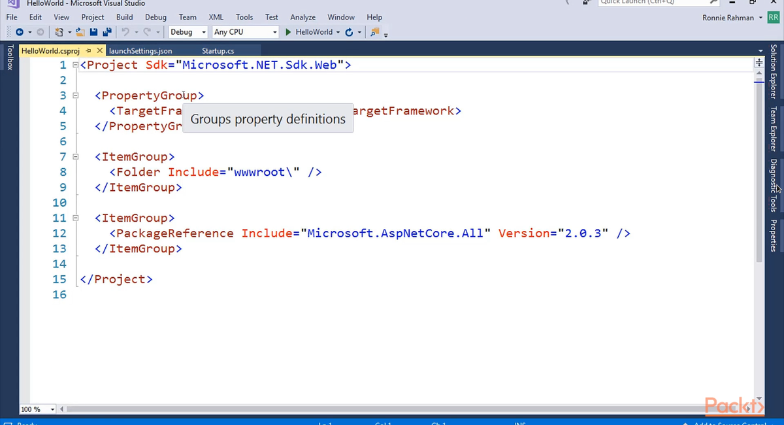Image resolution: width=784 pixels, height=425 pixels.
Task: Click the Redo toolbar icon
Action: click(x=147, y=32)
